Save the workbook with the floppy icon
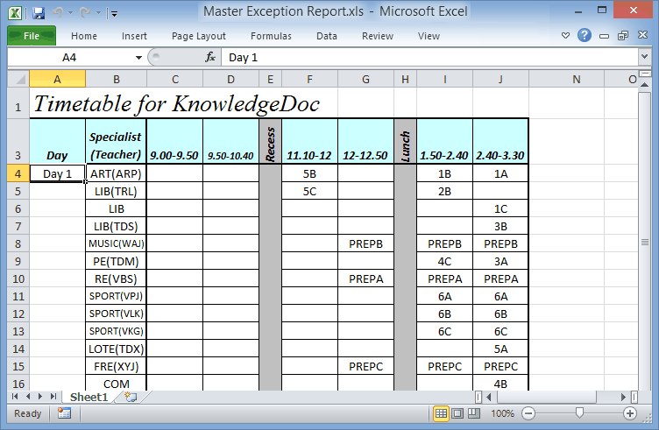The height and width of the screenshot is (430, 659). coord(39,13)
